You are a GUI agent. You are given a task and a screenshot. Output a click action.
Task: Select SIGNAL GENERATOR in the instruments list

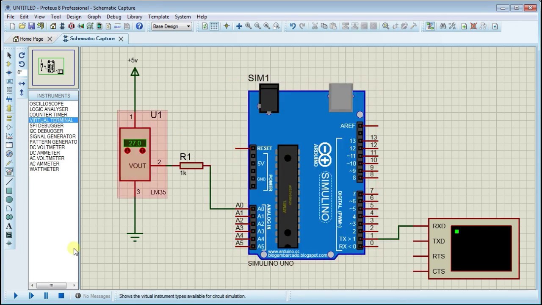point(53,136)
